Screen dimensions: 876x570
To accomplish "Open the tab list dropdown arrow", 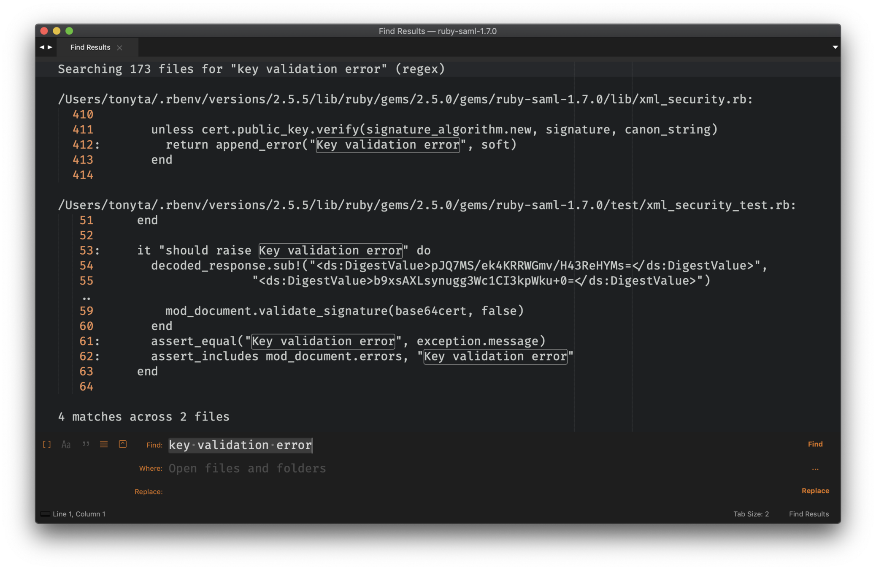I will pyautogui.click(x=835, y=47).
